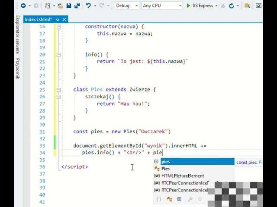This screenshot has width=277, height=207.
Task: Open the New Project toolbar icon
Action: pyautogui.click(x=48, y=6)
